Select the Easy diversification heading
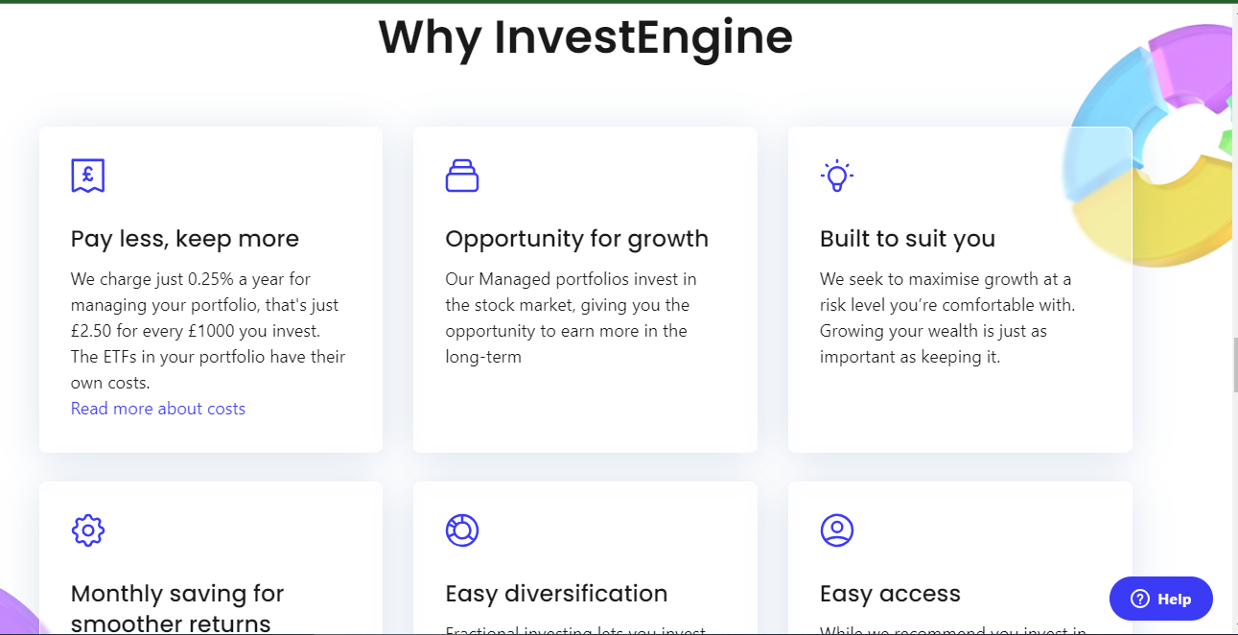Screen dimensions: 1238x635 point(557,594)
